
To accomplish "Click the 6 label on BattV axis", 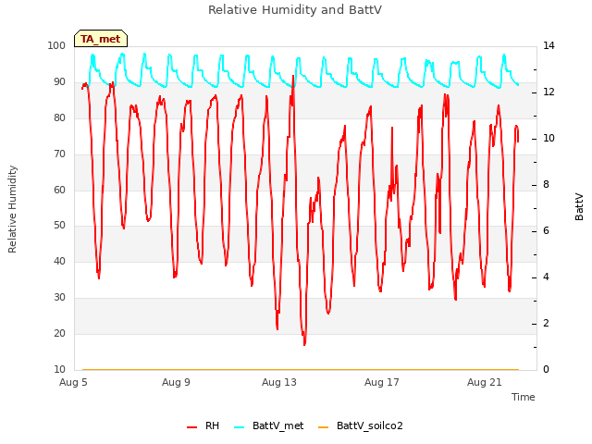I will click(x=546, y=231).
